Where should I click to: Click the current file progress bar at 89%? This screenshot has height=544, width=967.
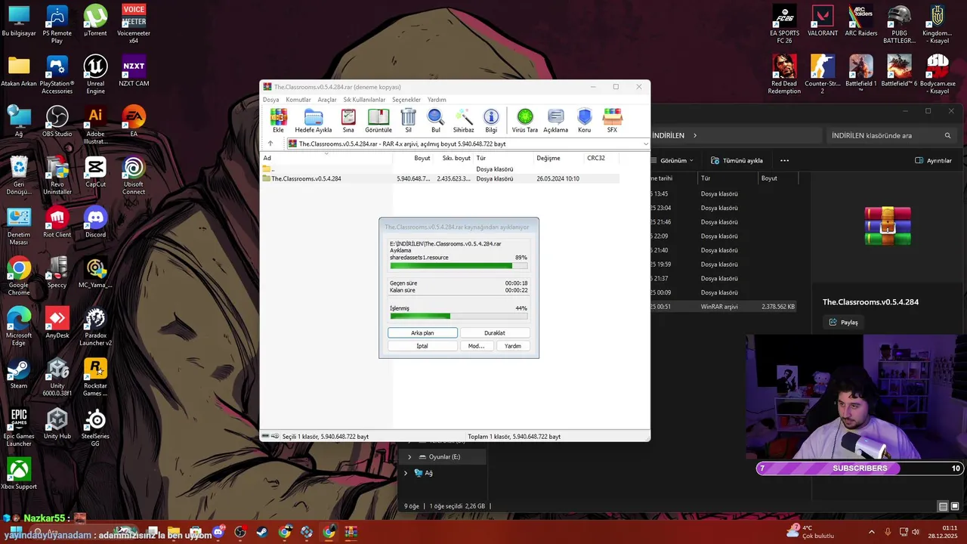tap(459, 266)
